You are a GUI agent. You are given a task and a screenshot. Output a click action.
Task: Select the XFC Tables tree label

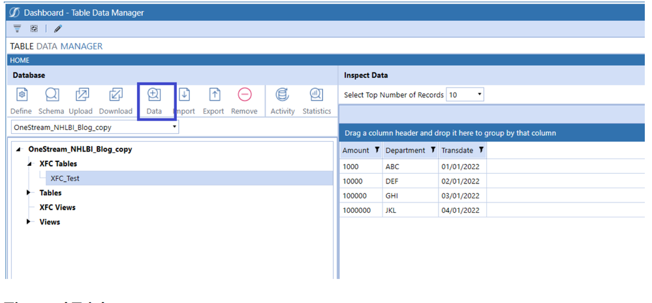[x=58, y=164]
